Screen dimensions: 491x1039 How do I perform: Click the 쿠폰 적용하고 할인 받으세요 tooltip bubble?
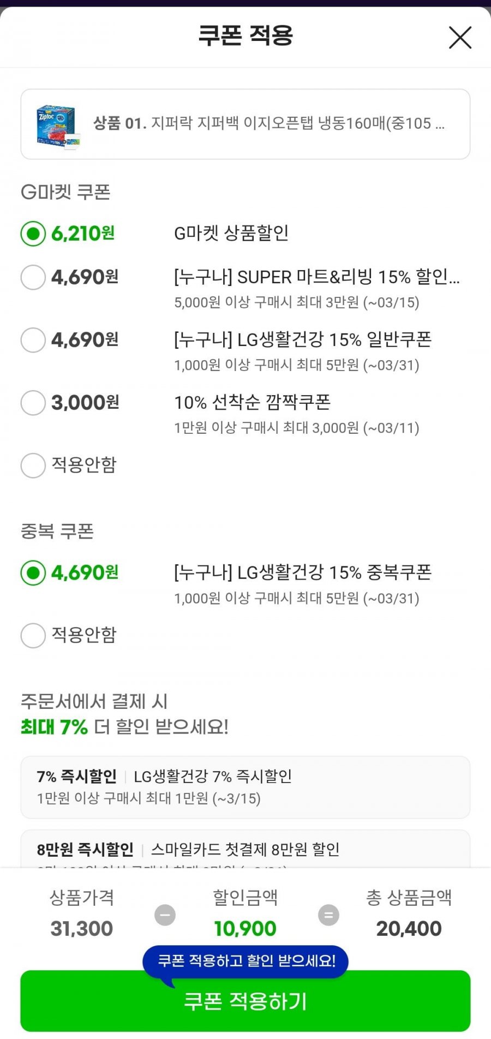coord(246,961)
